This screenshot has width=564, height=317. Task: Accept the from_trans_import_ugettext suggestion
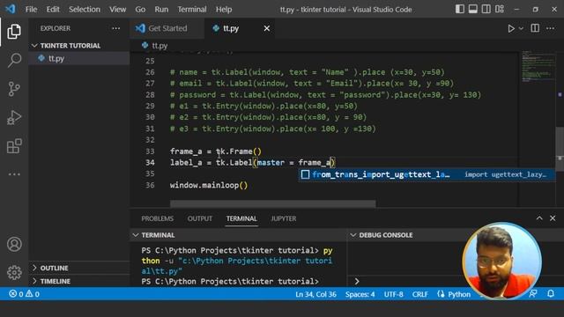pyautogui.click(x=427, y=174)
